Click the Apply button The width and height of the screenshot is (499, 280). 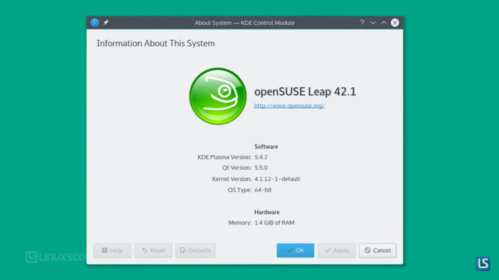pos(336,250)
